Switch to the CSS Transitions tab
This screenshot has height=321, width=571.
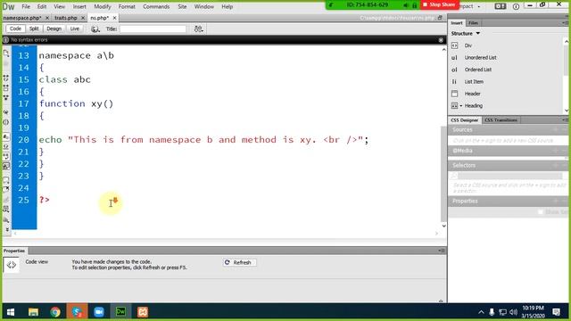click(501, 120)
